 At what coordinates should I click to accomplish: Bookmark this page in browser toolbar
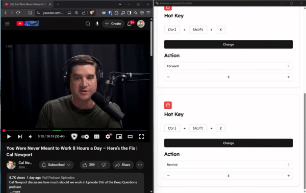(x=30, y=13)
